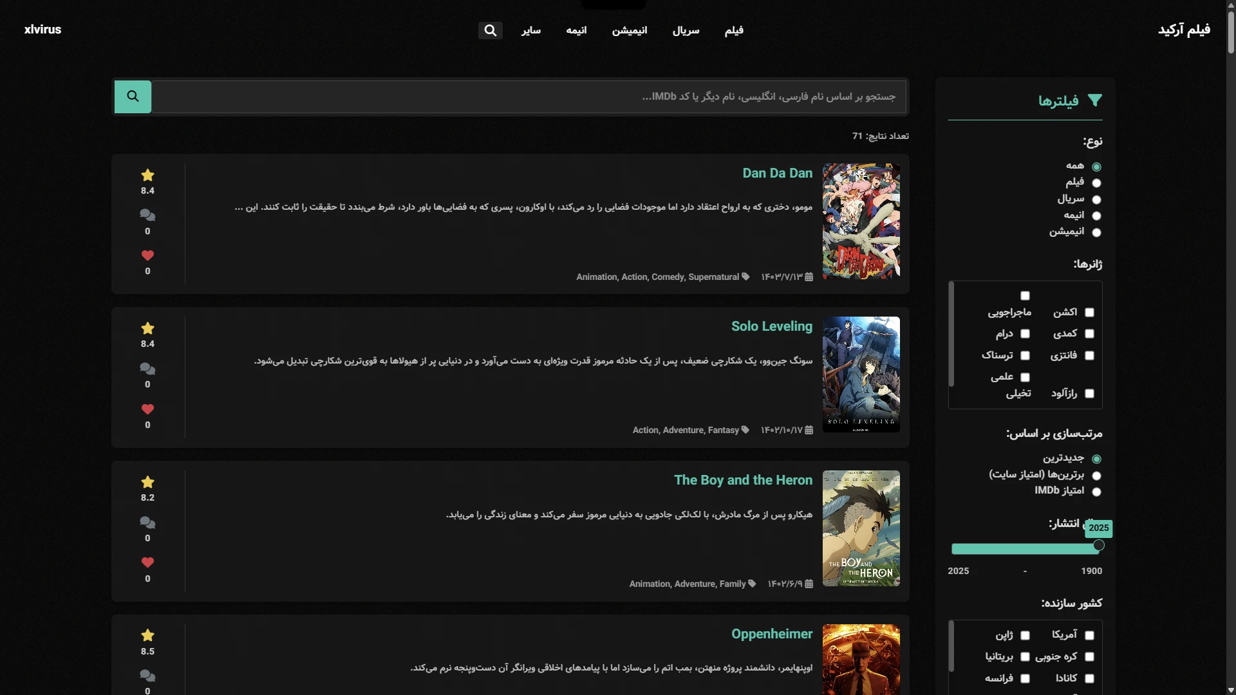Image resolution: width=1236 pixels, height=695 pixels.
Task: Click the Persian search text input field
Action: coord(528,97)
